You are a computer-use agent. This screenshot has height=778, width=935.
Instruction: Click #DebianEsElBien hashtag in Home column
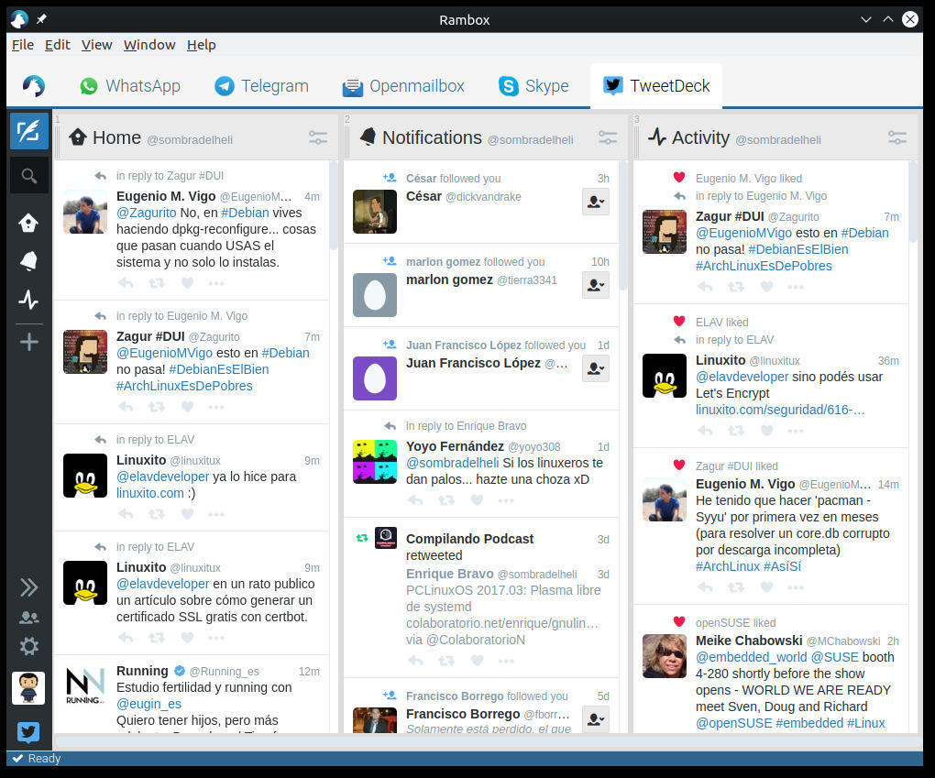coord(219,369)
